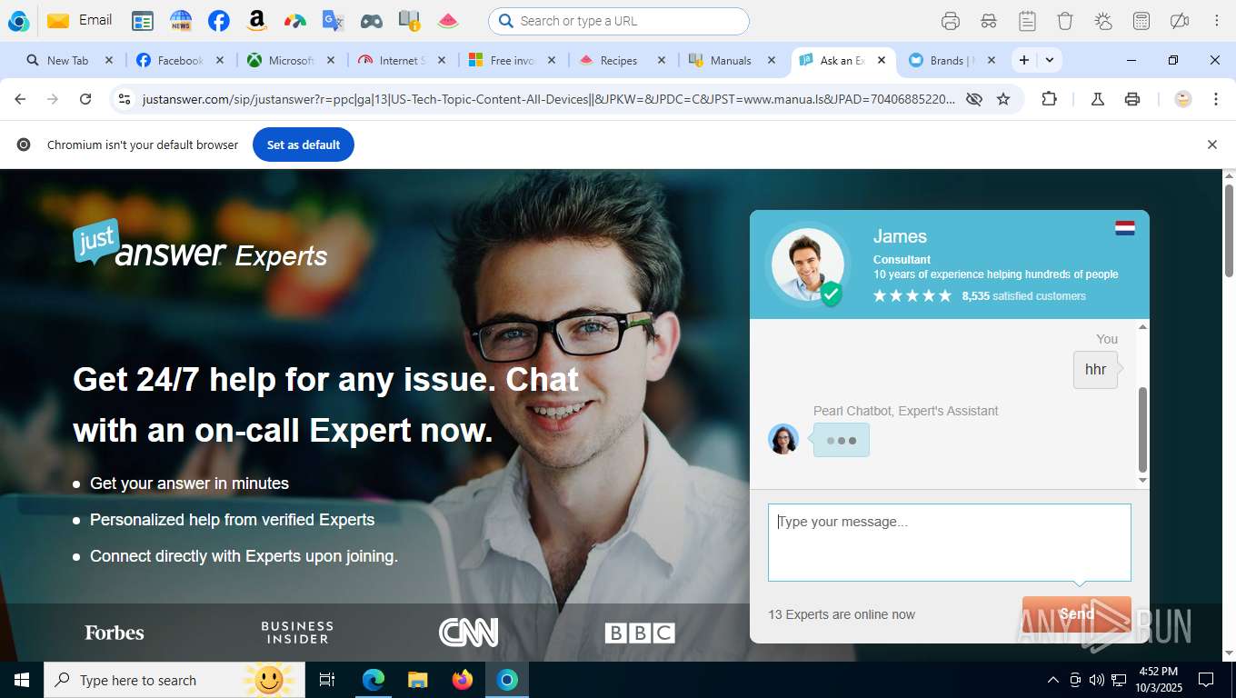The width and height of the screenshot is (1236, 698).
Task: Open the Google Translate shortcut
Action: click(333, 21)
